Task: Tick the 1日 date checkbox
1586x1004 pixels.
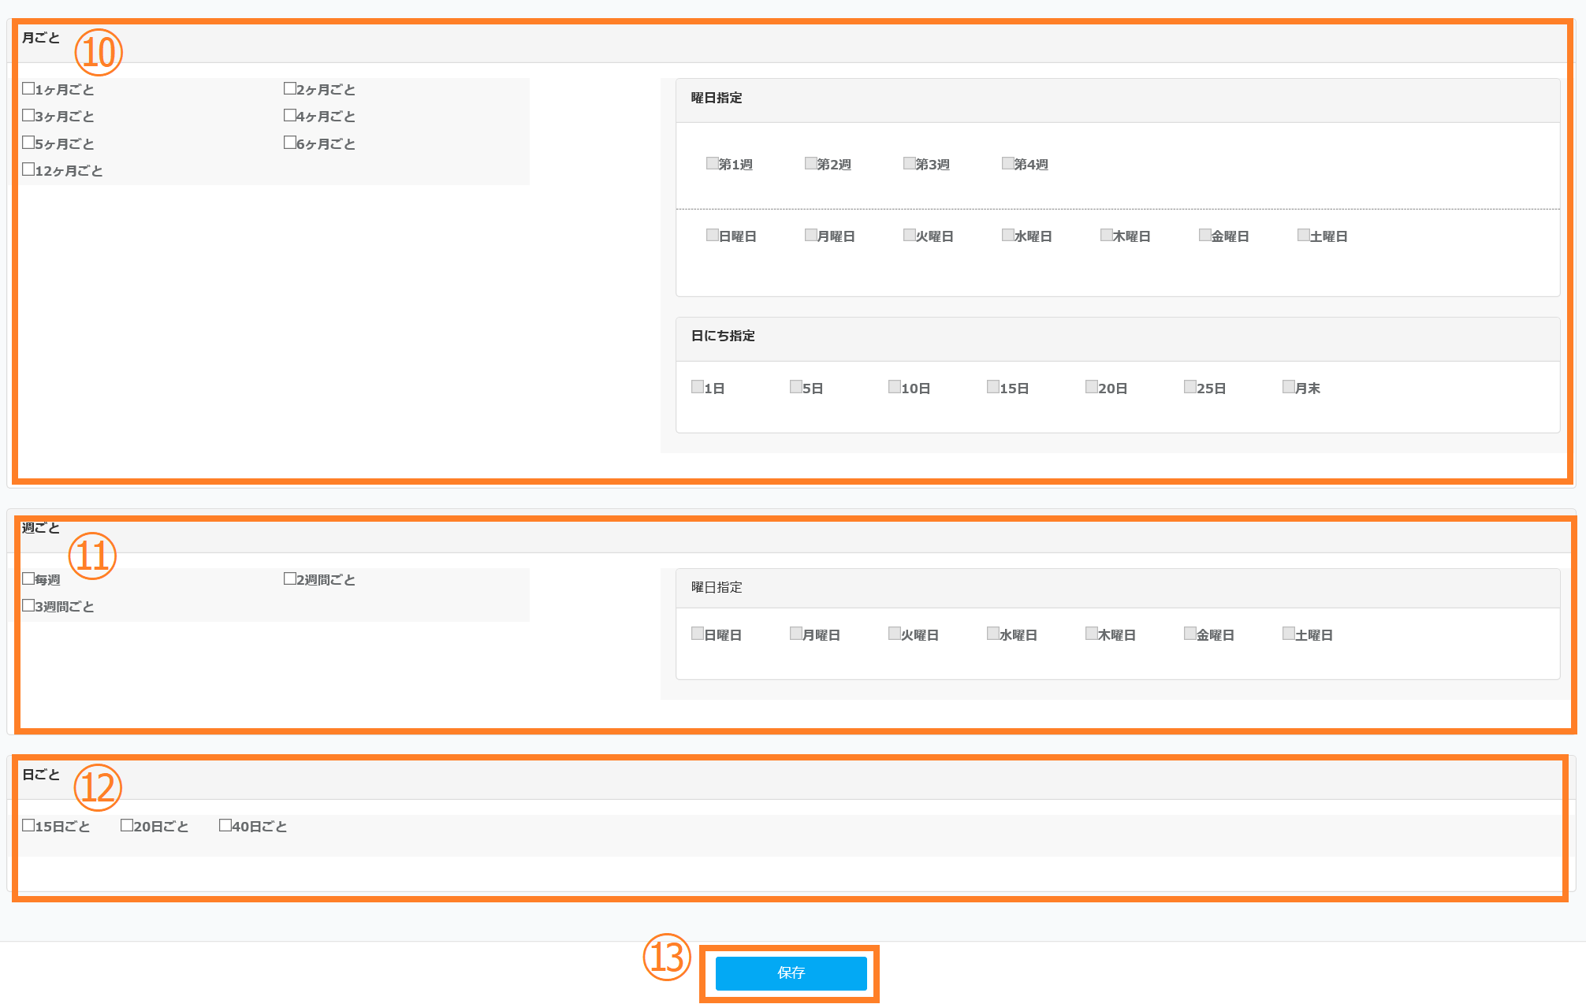Action: click(698, 387)
